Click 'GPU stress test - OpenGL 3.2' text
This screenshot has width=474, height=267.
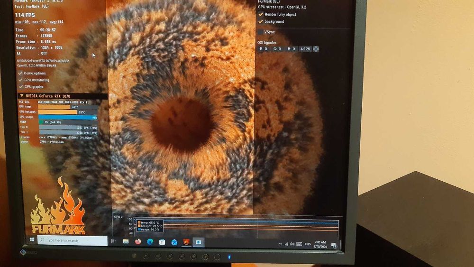pos(282,7)
